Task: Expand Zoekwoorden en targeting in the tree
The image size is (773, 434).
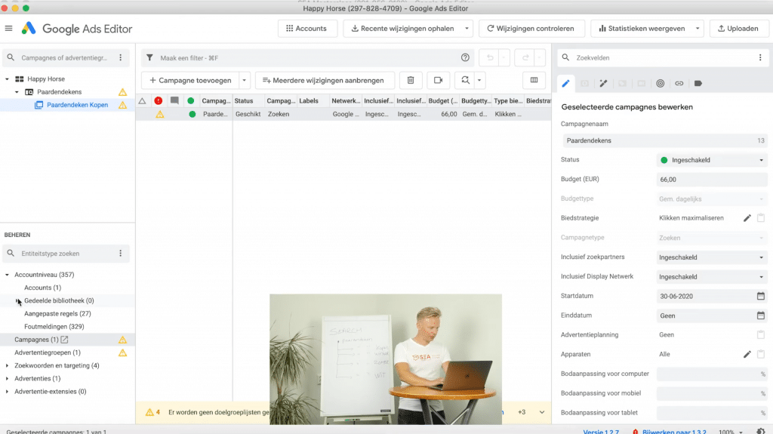Action: coord(8,365)
